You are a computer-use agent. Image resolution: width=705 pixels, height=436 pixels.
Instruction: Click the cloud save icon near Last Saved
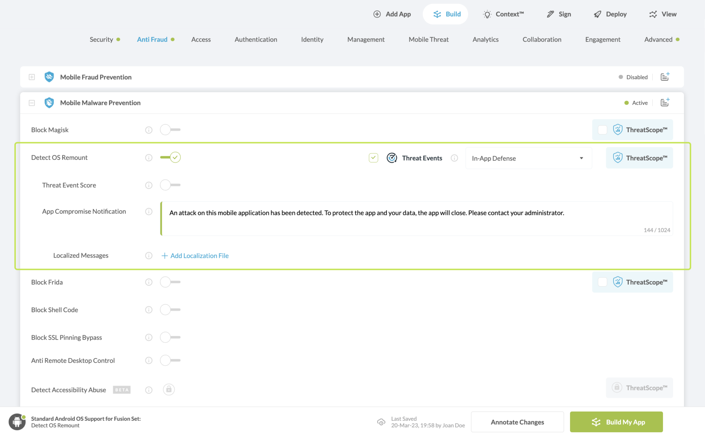(x=381, y=422)
